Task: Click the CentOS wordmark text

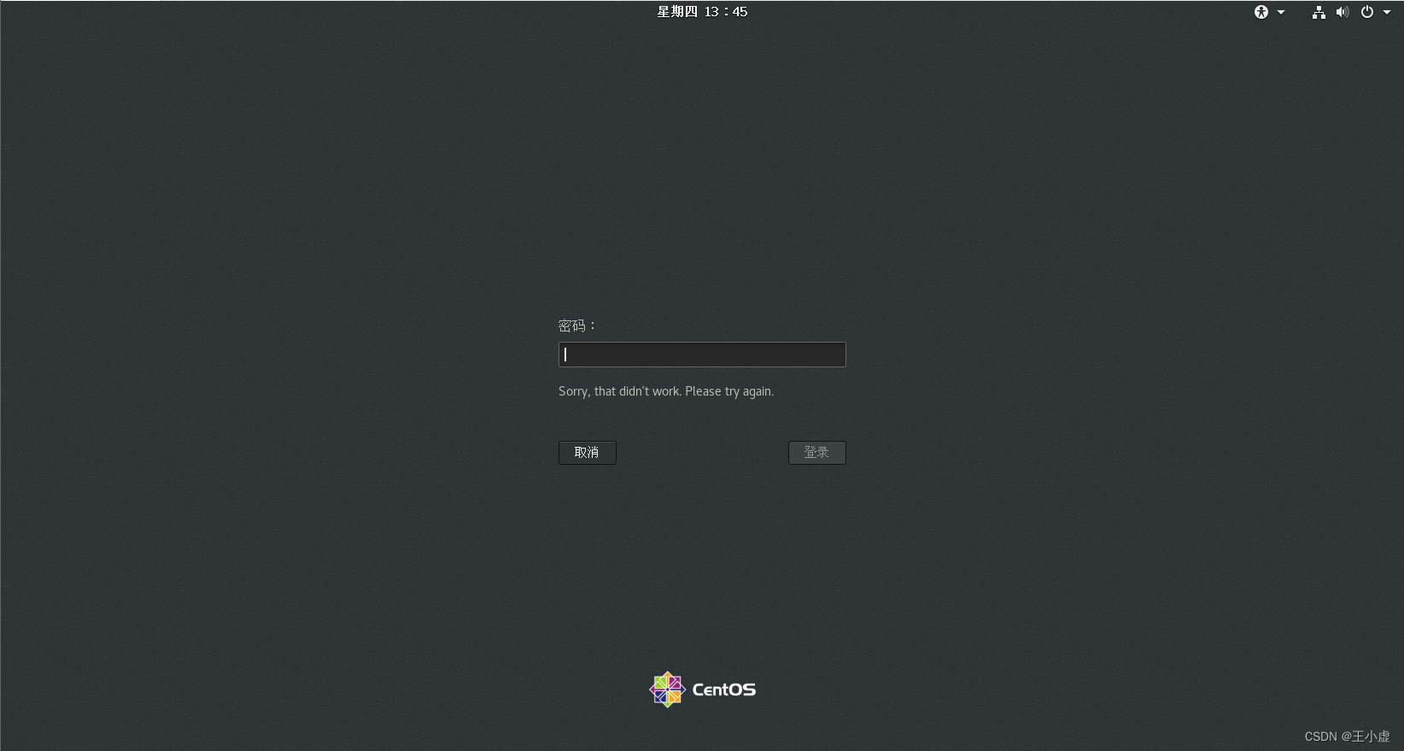Action: (x=724, y=690)
